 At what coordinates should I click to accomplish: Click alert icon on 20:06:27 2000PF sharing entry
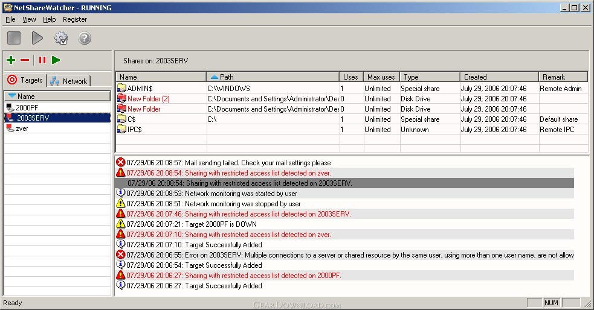[120, 275]
